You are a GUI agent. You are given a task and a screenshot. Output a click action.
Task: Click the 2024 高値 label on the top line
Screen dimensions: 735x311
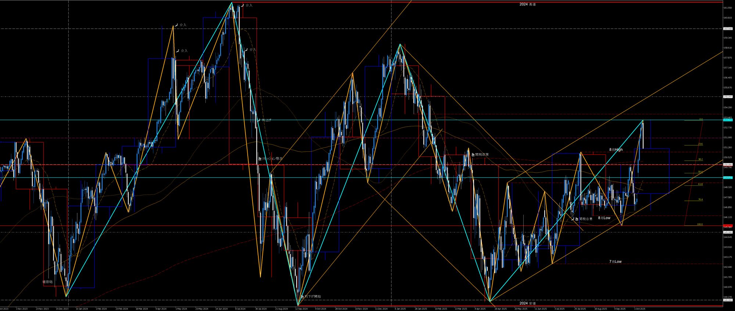tap(527, 4)
